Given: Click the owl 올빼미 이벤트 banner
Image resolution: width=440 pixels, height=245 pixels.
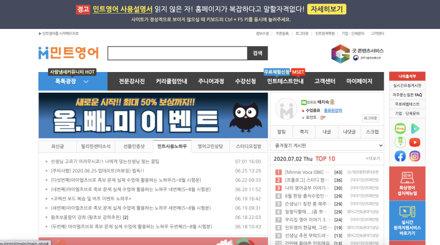Looking at the screenshot, I should (153, 116).
